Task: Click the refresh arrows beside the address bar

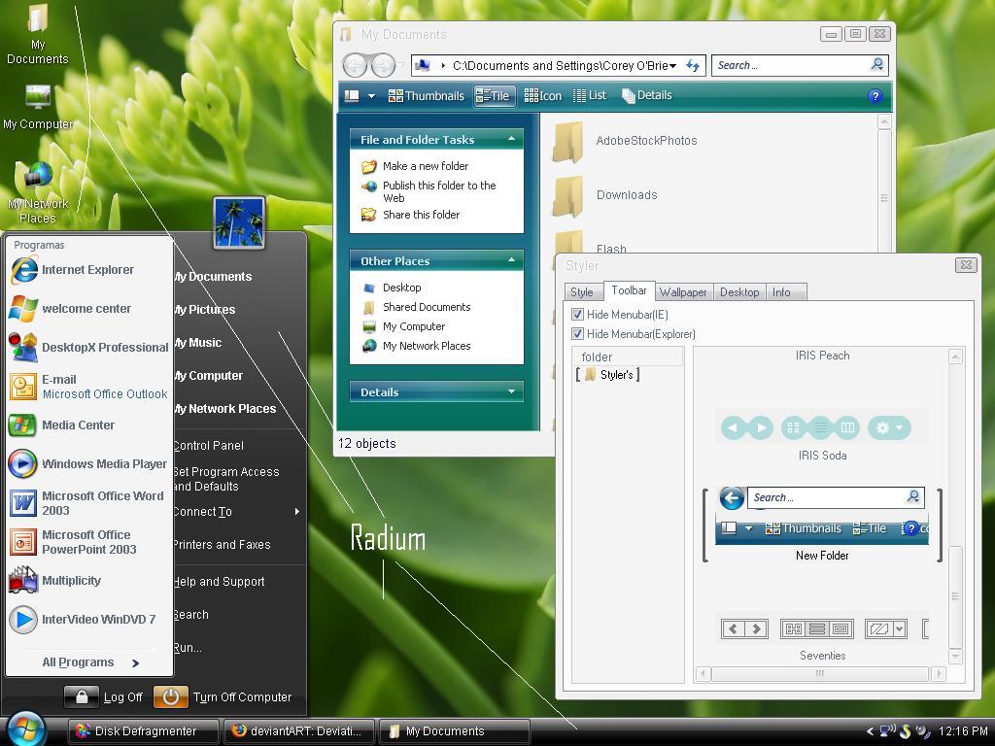Action: [692, 65]
